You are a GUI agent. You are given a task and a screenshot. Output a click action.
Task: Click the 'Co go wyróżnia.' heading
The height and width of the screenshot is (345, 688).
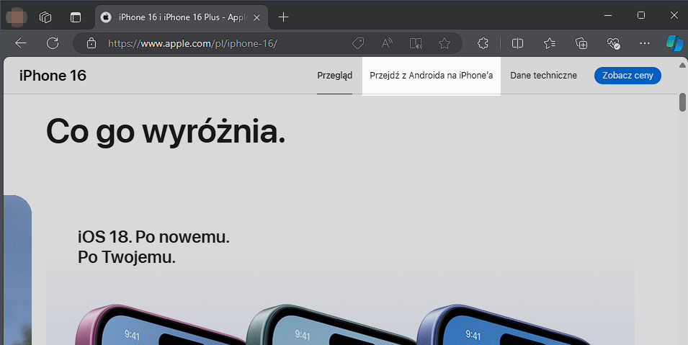click(166, 132)
